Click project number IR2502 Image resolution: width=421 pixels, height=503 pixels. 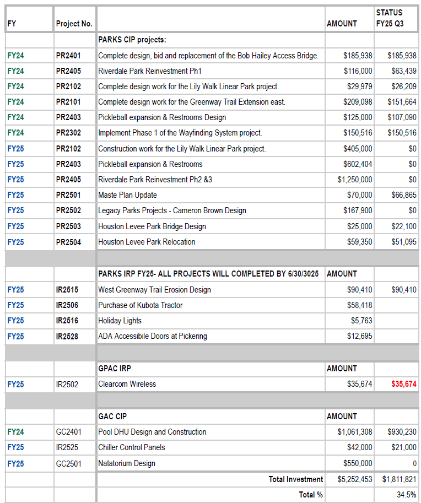click(x=67, y=385)
